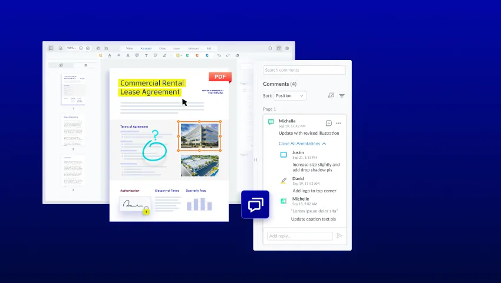501x283 pixels.
Task: Toggle the left sidebar panel icon
Action: click(51, 48)
